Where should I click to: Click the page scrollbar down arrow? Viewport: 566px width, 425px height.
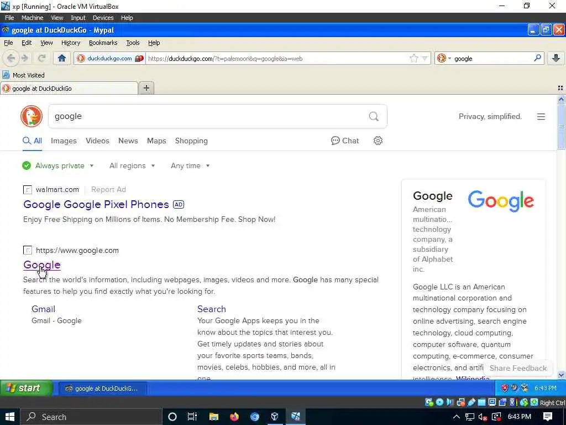click(561, 375)
